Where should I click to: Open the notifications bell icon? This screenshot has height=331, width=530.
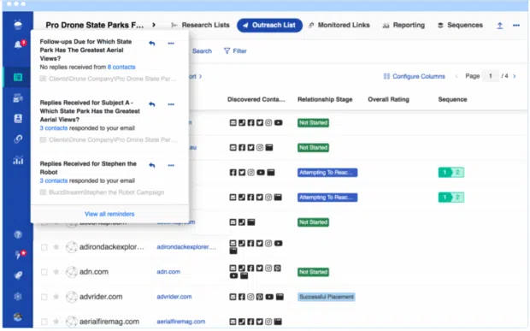click(x=19, y=44)
